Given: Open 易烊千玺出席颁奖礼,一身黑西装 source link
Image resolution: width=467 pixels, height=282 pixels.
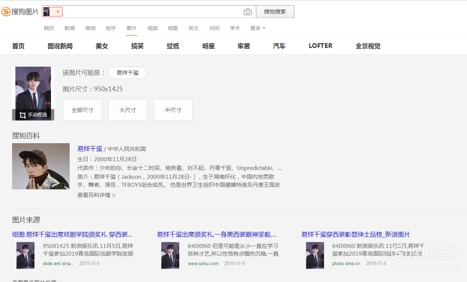Looking at the screenshot, I should coord(217,234).
